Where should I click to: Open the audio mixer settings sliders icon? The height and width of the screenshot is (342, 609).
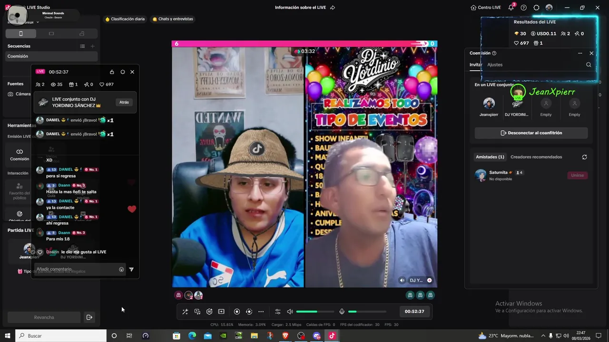(278, 312)
